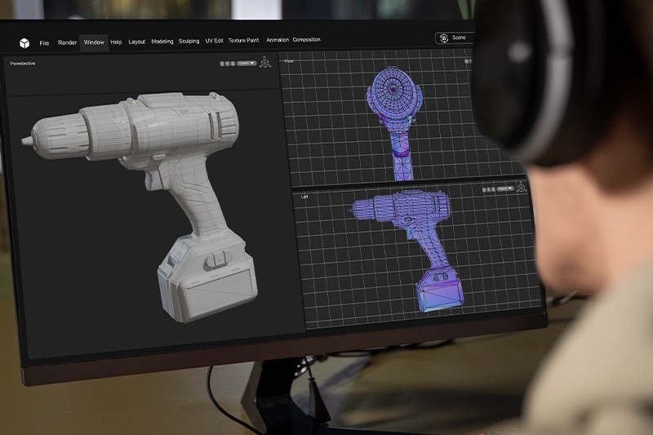
Task: Toggle Y axis in Perspective viewport
Action: [228, 64]
